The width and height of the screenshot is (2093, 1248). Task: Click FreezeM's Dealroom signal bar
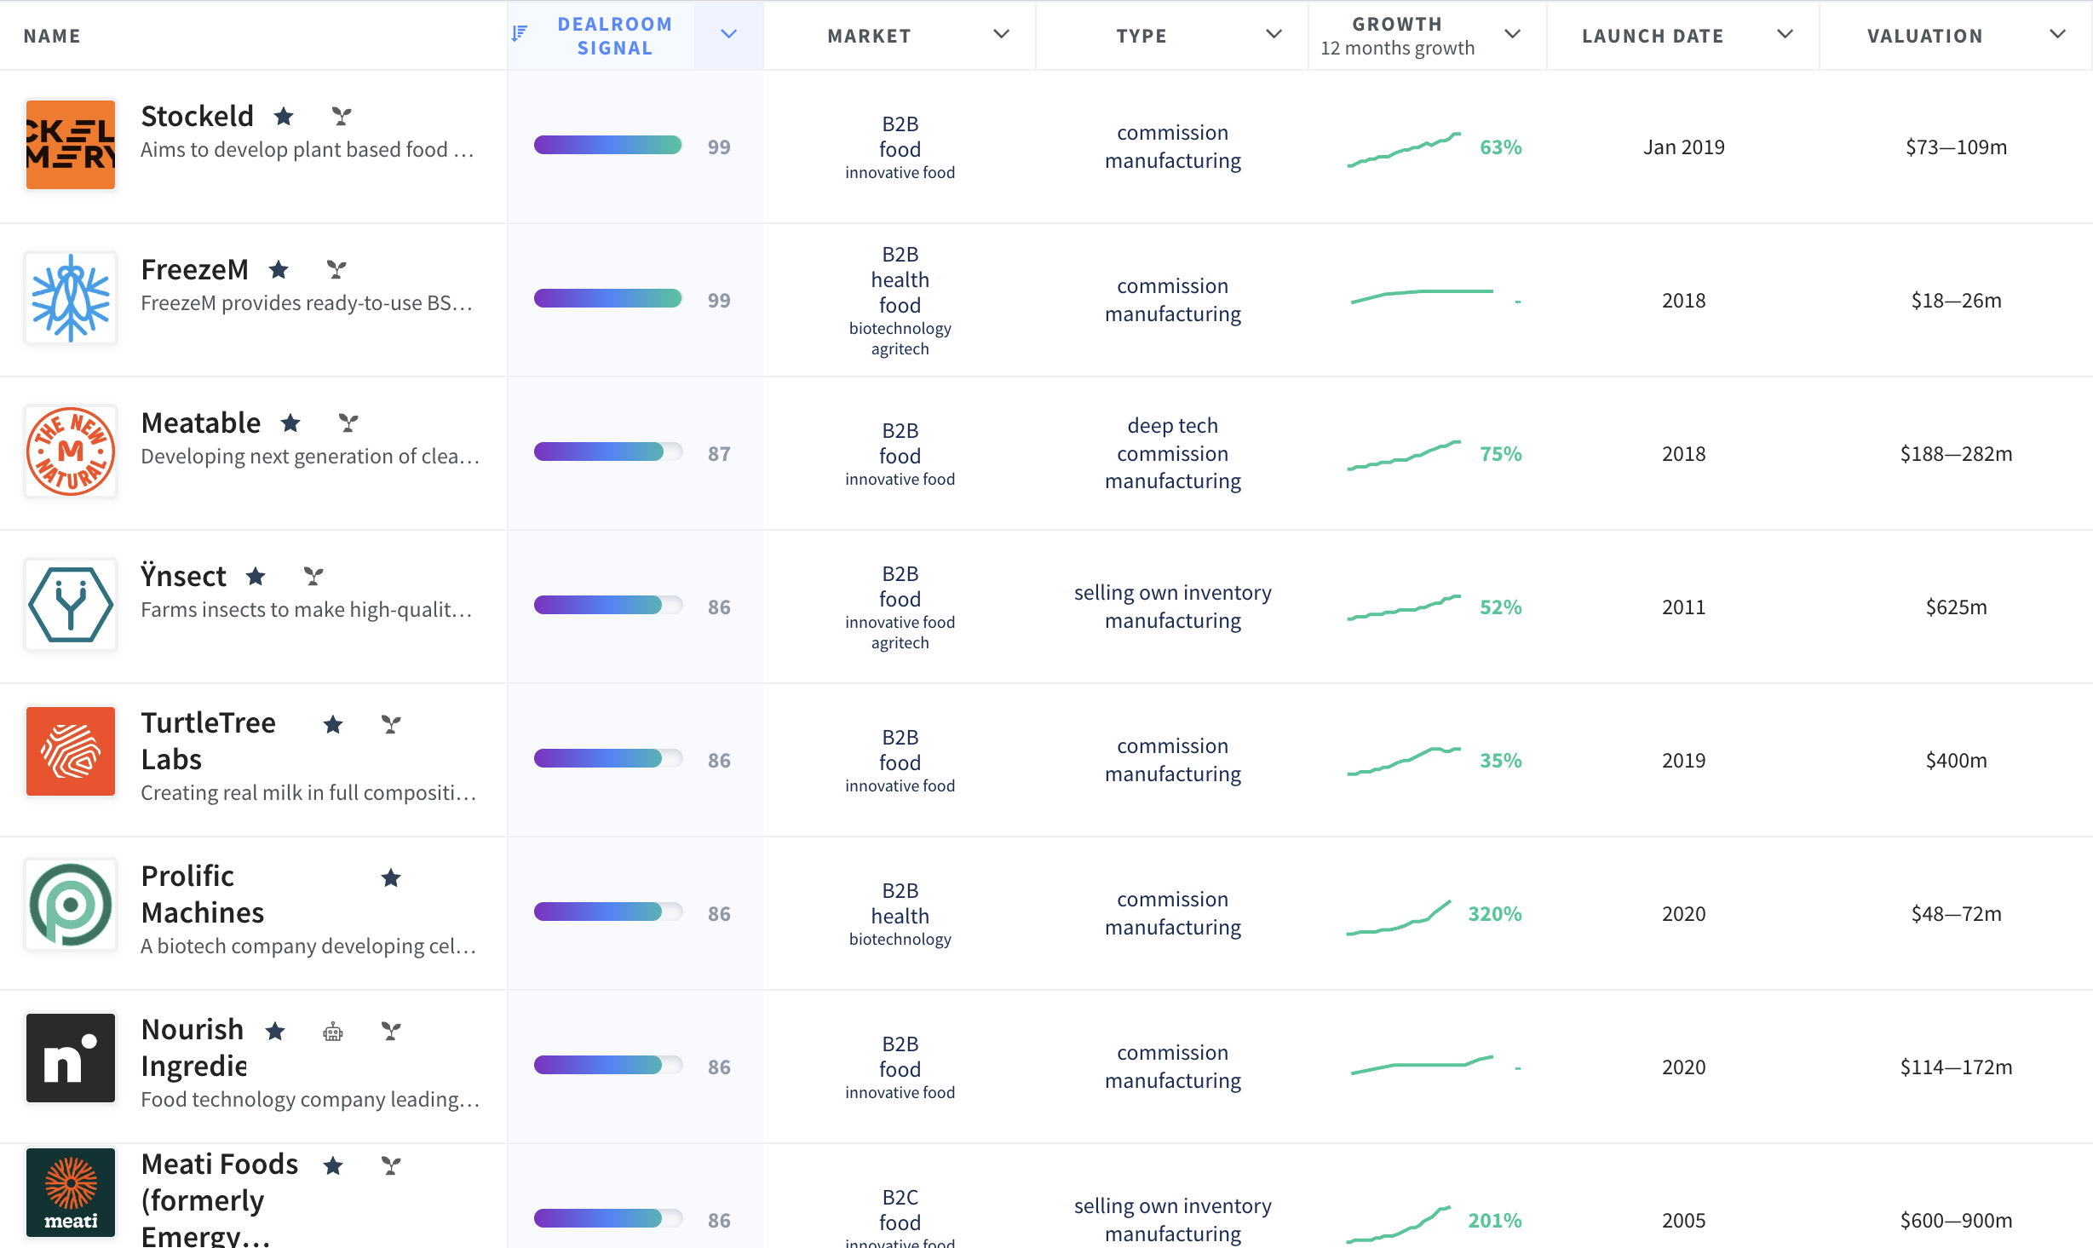coord(608,299)
